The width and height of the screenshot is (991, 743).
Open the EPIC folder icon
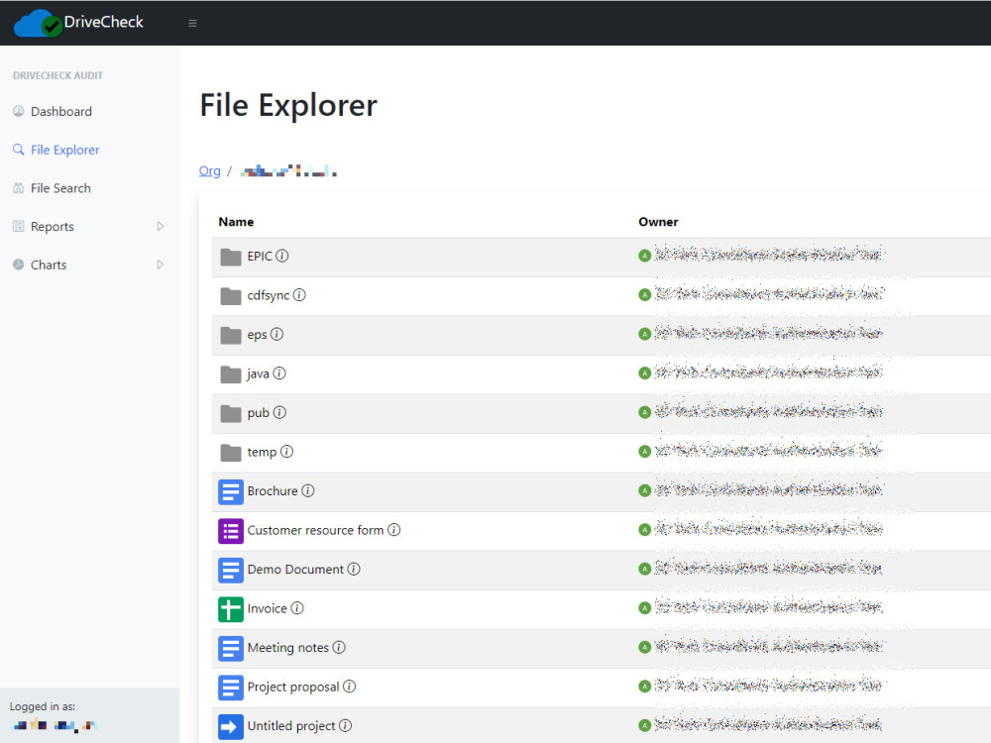click(231, 257)
